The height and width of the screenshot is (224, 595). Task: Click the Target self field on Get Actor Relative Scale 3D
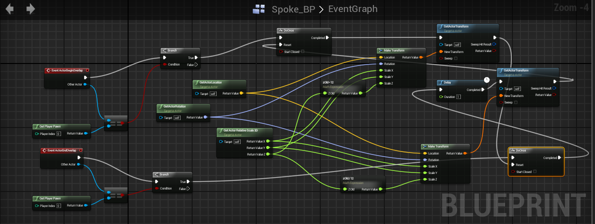pyautogui.click(x=237, y=142)
